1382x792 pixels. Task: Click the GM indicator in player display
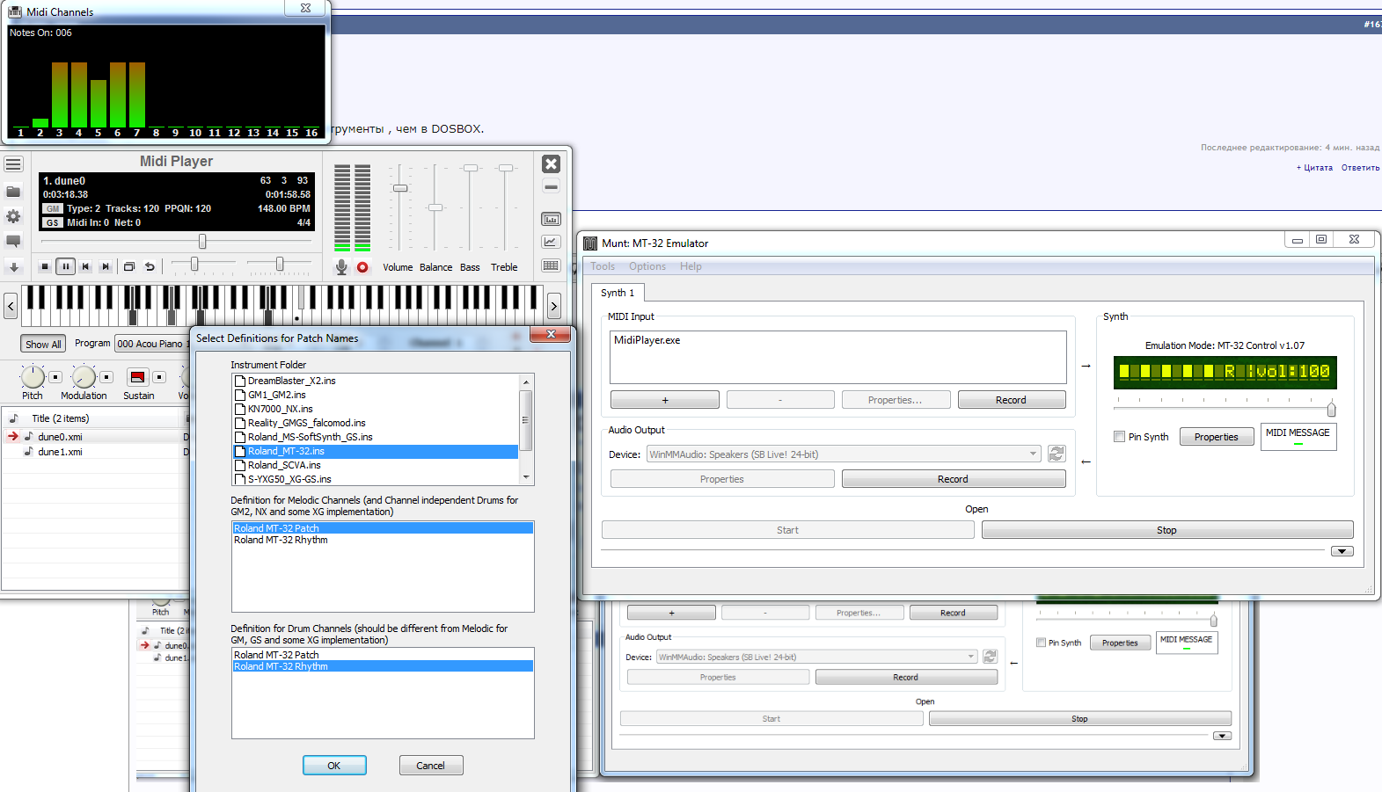53,208
